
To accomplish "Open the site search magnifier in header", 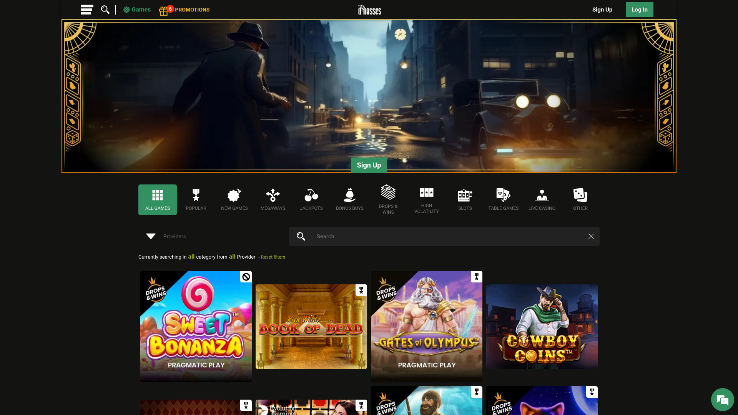I will pyautogui.click(x=105, y=10).
